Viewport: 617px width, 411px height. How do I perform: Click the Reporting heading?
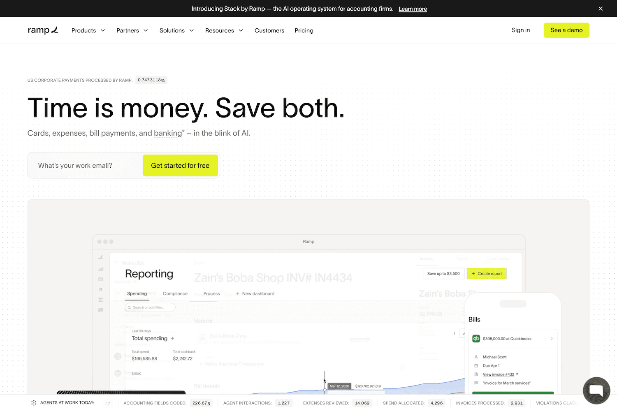pyautogui.click(x=149, y=274)
